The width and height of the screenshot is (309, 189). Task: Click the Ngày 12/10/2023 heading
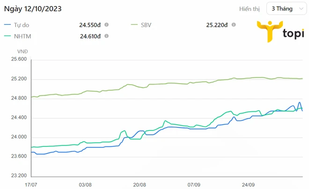[33, 9]
